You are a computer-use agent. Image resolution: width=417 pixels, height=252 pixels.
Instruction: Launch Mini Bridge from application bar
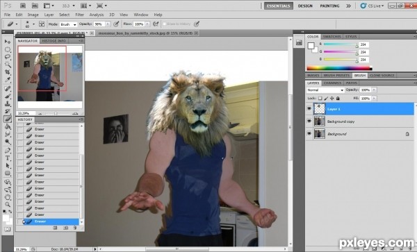[x=35, y=6]
